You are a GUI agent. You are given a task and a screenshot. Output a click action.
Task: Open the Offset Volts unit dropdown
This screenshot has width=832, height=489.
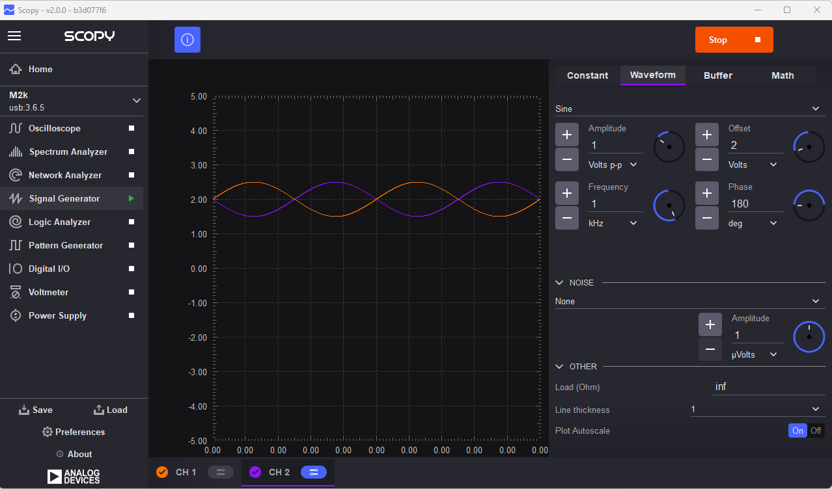(x=753, y=165)
